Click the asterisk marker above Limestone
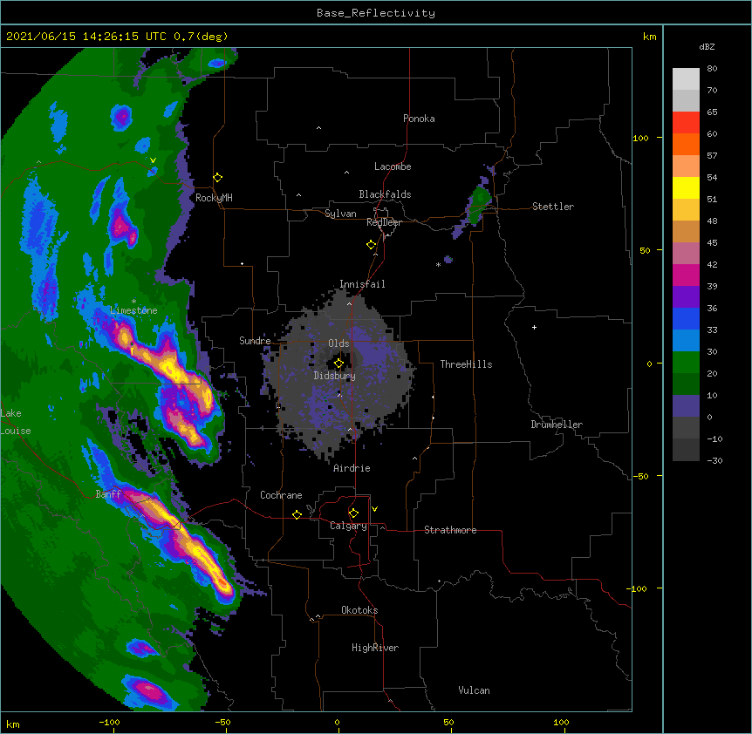The width and height of the screenshot is (752, 734). tap(133, 302)
